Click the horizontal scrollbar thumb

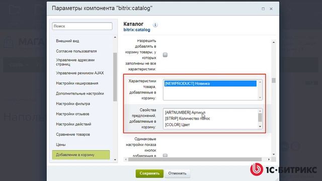195,159
